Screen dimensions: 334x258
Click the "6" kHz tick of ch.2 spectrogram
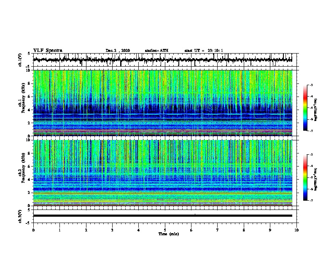30,167
